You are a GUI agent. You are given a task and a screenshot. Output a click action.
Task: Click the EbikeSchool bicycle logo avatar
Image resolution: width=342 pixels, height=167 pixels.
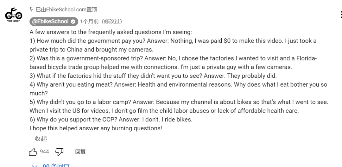[x=14, y=15]
